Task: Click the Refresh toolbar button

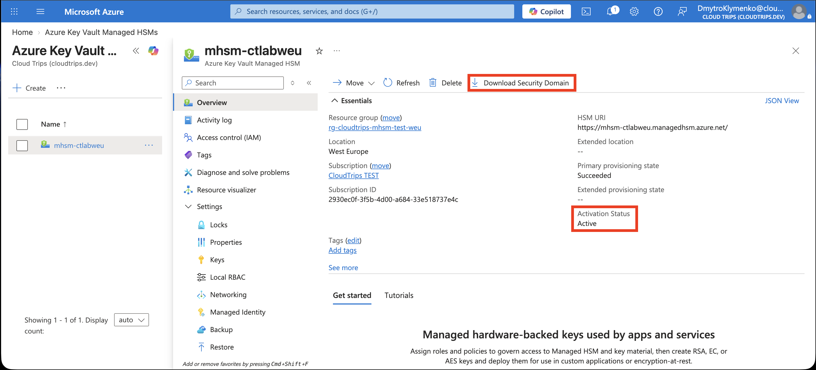Action: (x=401, y=83)
